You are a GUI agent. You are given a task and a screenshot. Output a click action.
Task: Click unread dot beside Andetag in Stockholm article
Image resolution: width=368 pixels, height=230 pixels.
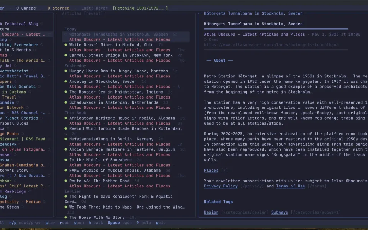[66, 81]
